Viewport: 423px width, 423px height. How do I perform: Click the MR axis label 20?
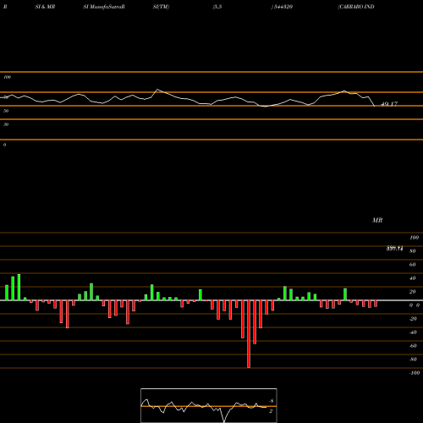coord(412,292)
